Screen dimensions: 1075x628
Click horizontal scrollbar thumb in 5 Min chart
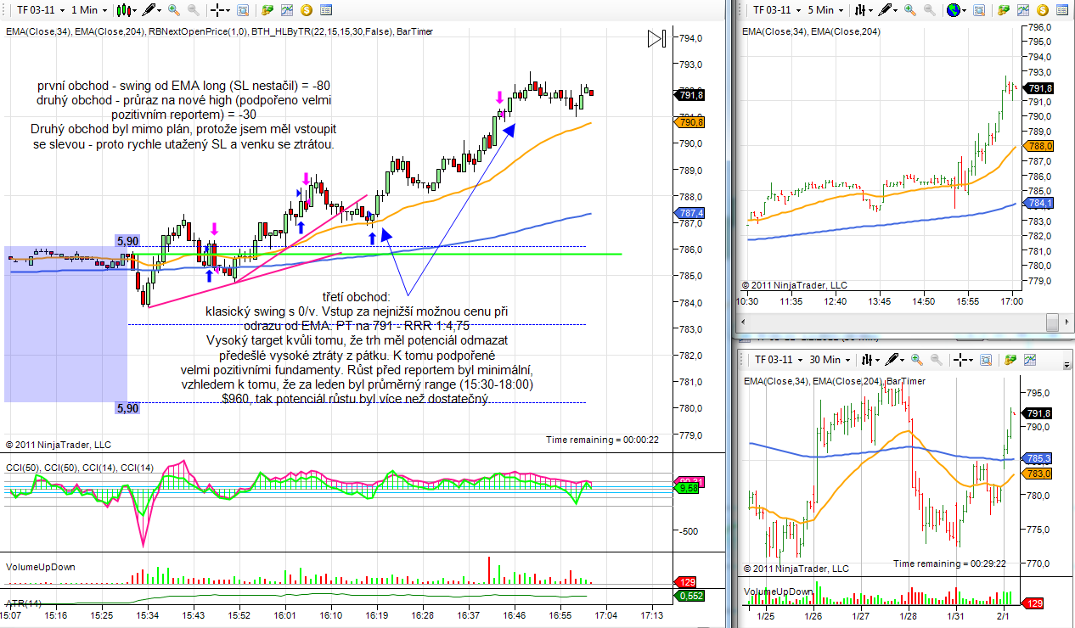1054,322
